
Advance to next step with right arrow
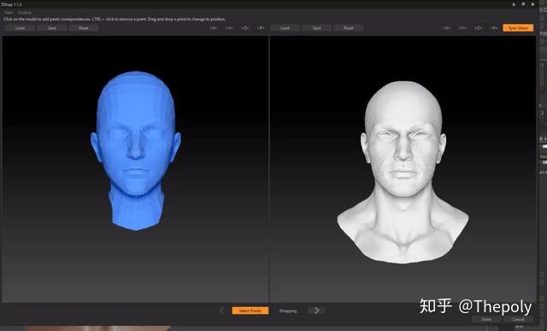click(316, 311)
